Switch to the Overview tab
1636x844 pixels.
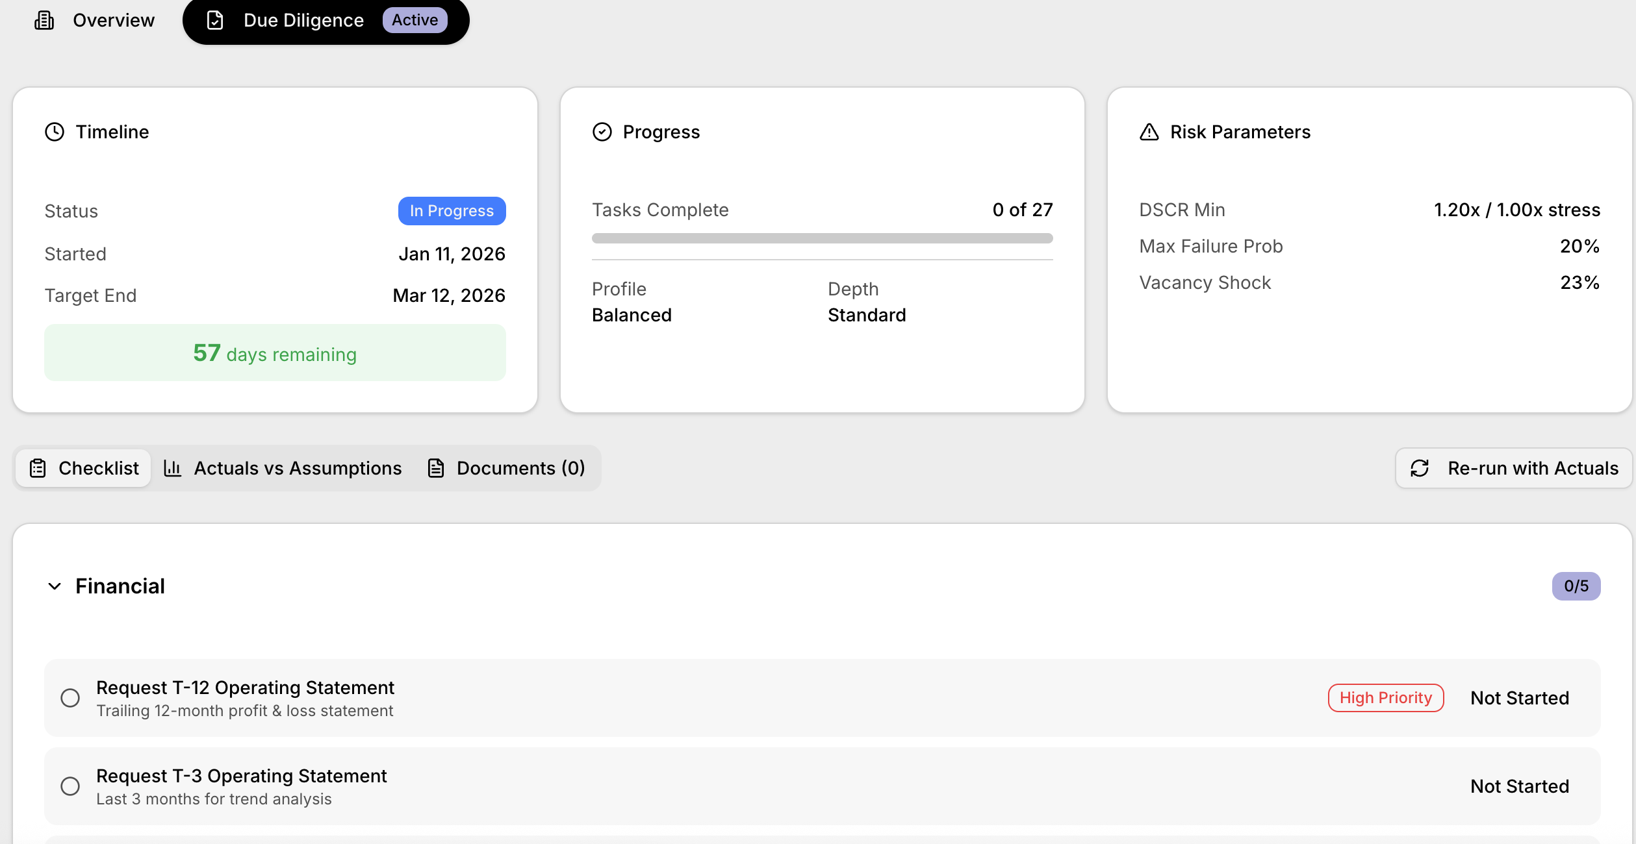coord(96,19)
